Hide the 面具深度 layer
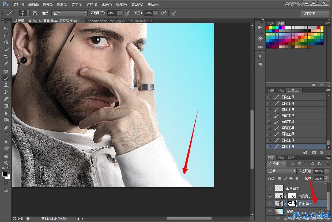 click(x=270, y=188)
